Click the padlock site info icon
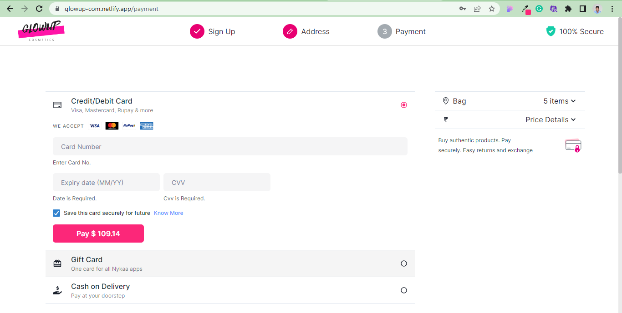Viewport: 622px width, 313px height. (57, 9)
